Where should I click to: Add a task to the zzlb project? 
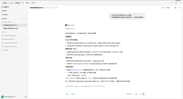click(25, 32)
